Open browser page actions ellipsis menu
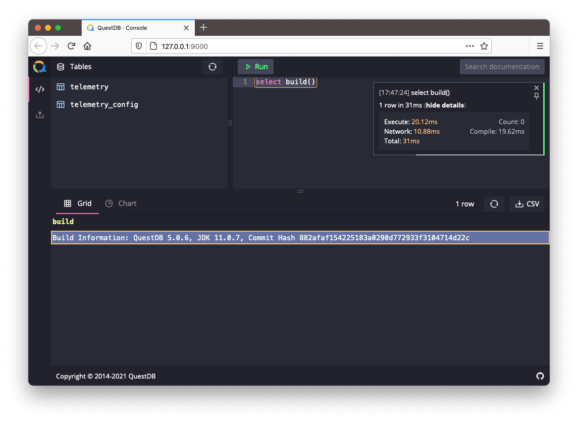578x423 pixels. point(470,46)
